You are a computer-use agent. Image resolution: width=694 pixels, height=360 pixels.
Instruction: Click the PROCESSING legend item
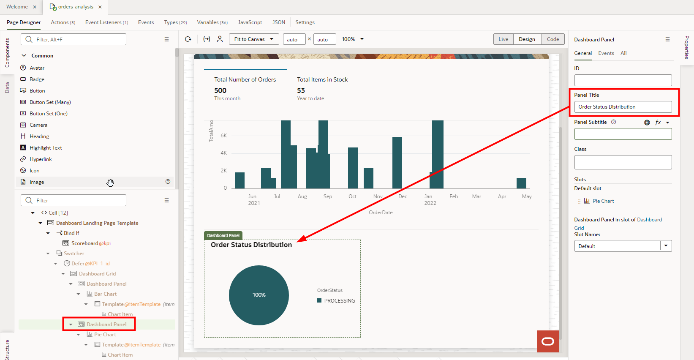(336, 301)
